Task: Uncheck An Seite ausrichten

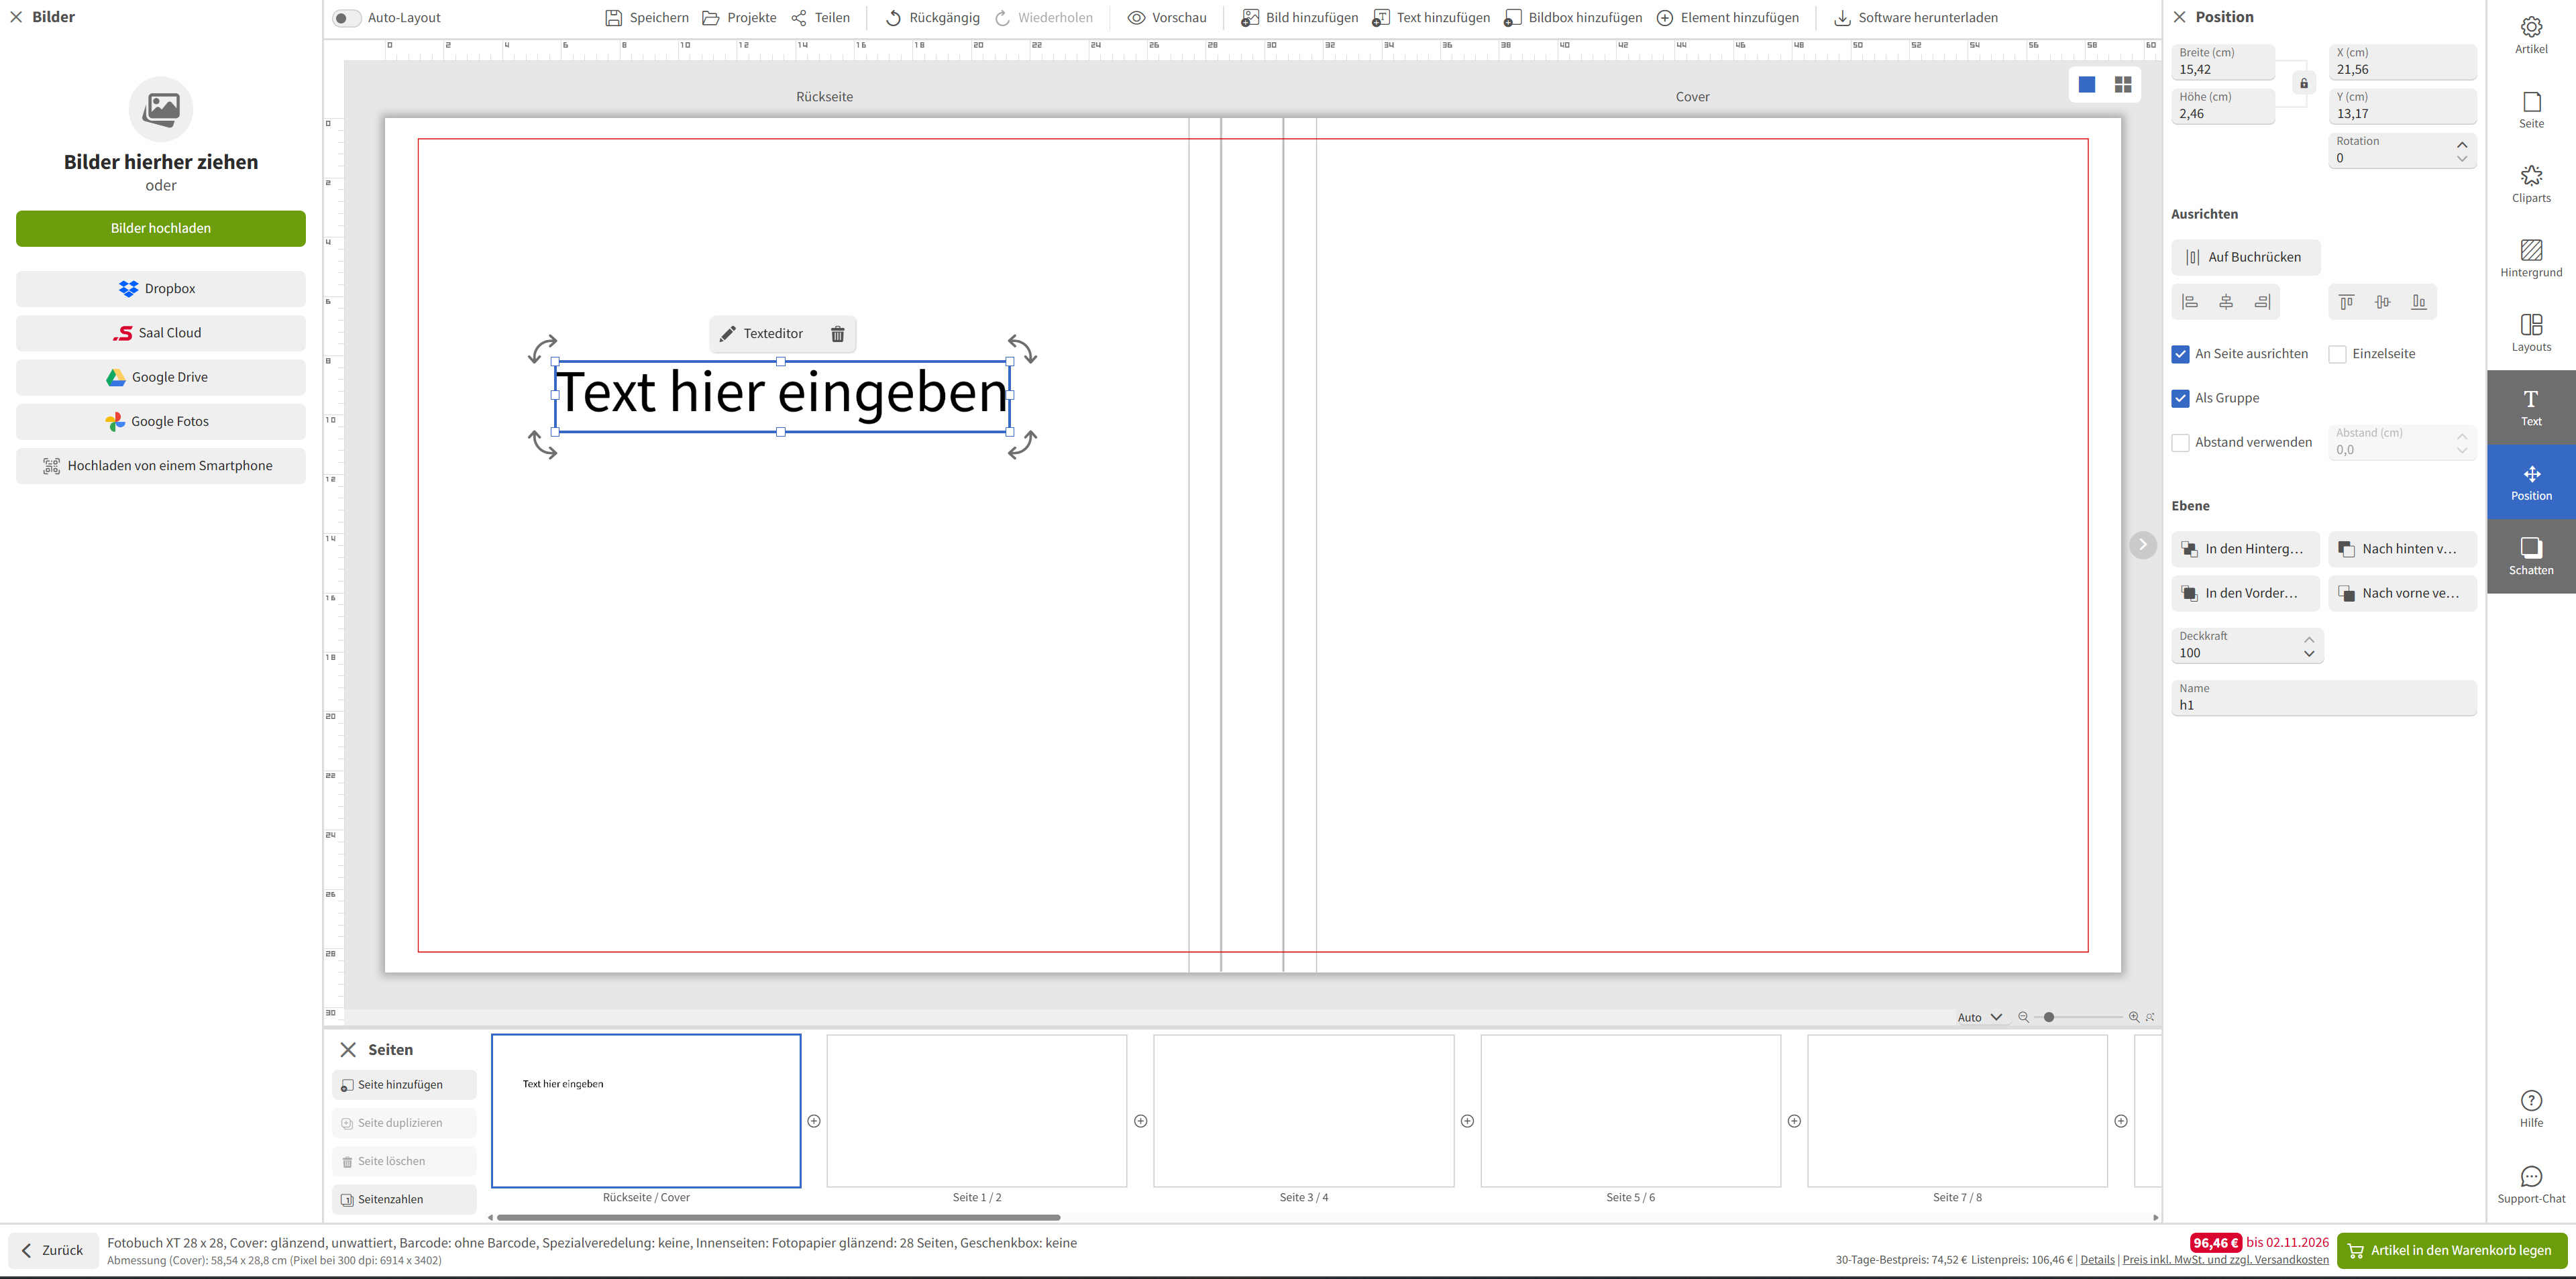Action: click(2181, 354)
